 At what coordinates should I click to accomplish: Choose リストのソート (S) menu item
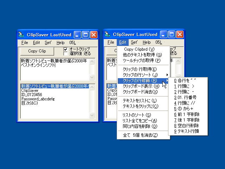pyautogui.click(x=143, y=115)
